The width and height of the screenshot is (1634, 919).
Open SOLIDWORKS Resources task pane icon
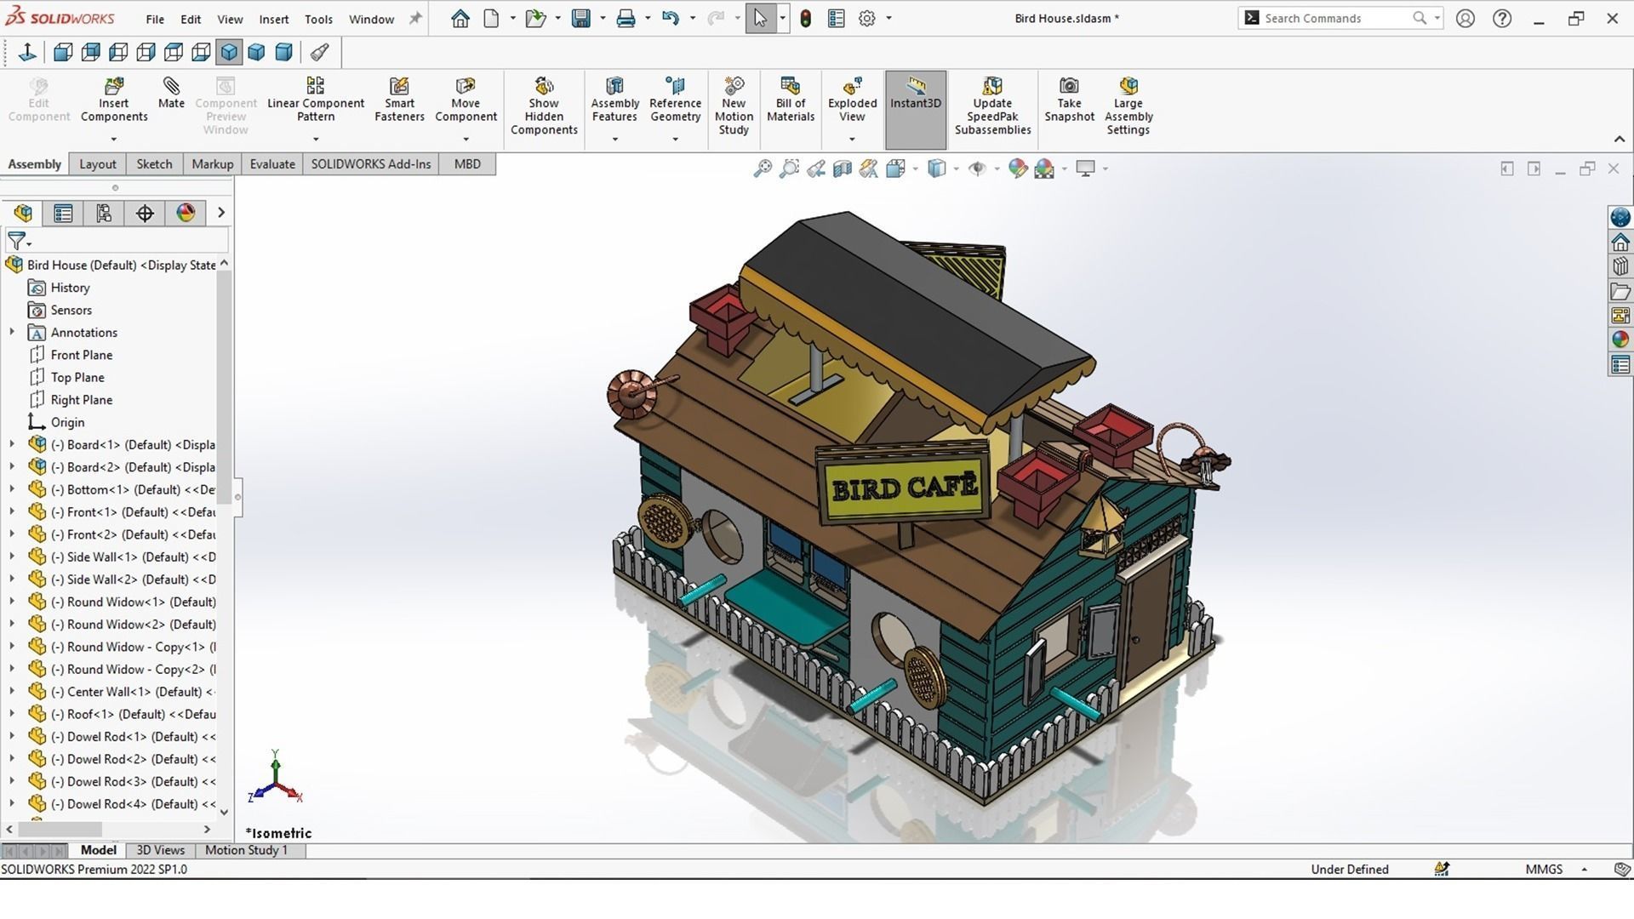click(1620, 242)
